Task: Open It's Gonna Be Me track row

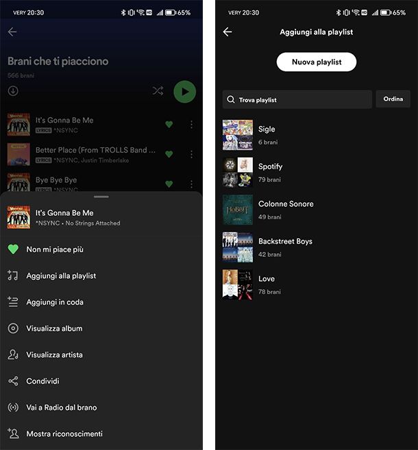Action: click(101, 125)
